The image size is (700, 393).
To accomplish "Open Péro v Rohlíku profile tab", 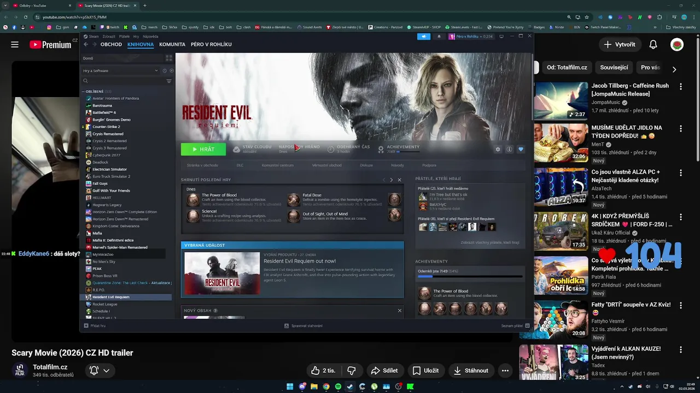I will tap(211, 44).
